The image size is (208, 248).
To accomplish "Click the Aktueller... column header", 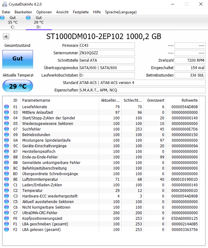I will tap(110, 100).
